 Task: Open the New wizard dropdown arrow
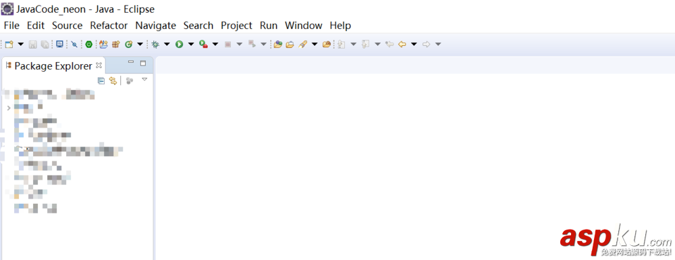coord(20,44)
